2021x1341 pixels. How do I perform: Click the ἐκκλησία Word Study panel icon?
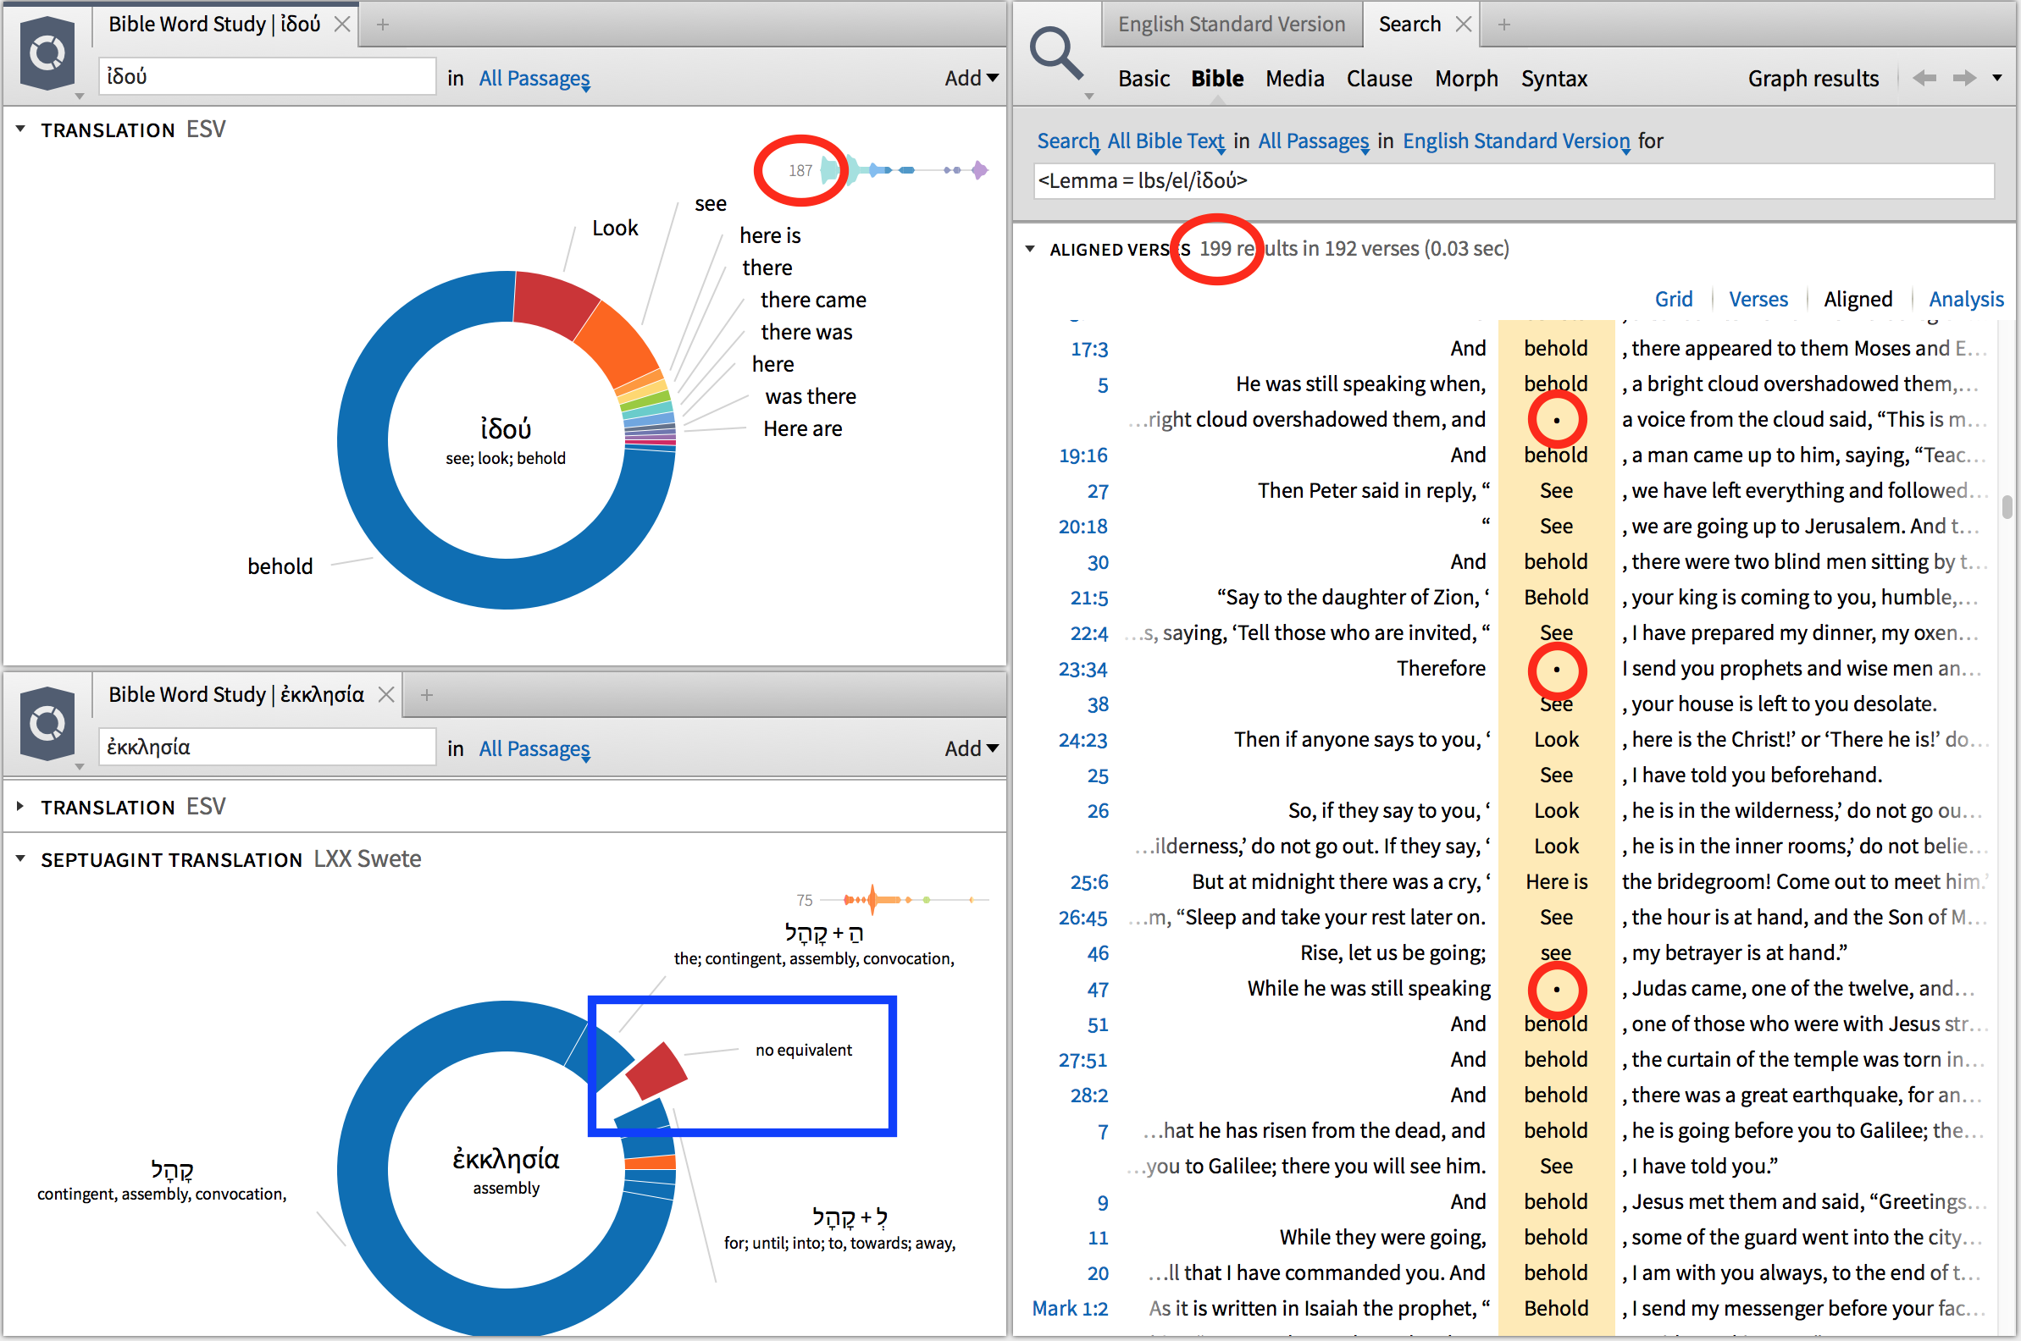coord(47,724)
